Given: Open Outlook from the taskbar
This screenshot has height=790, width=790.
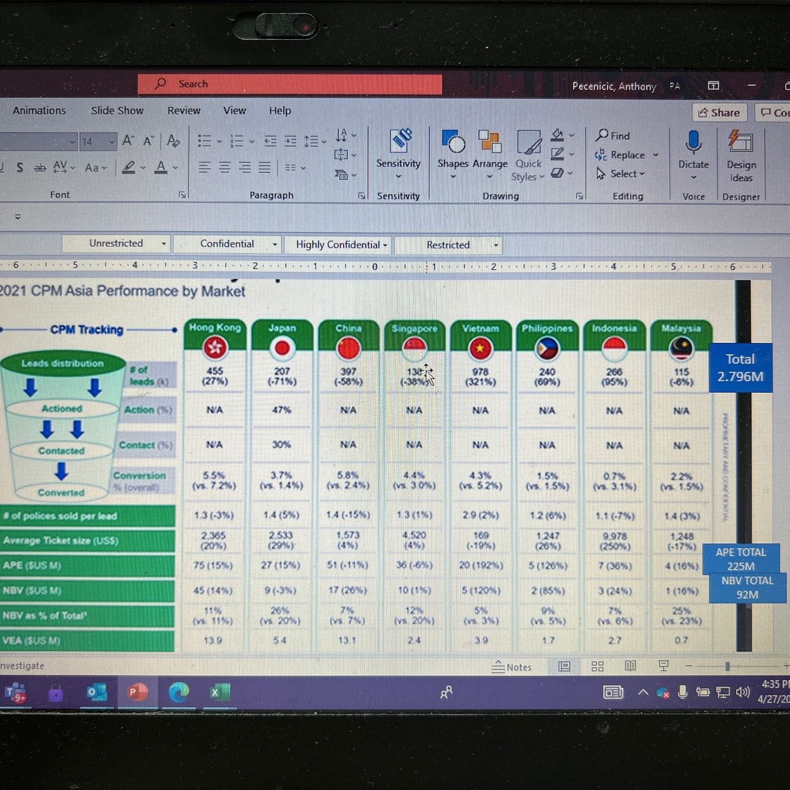Looking at the screenshot, I should click(x=96, y=692).
